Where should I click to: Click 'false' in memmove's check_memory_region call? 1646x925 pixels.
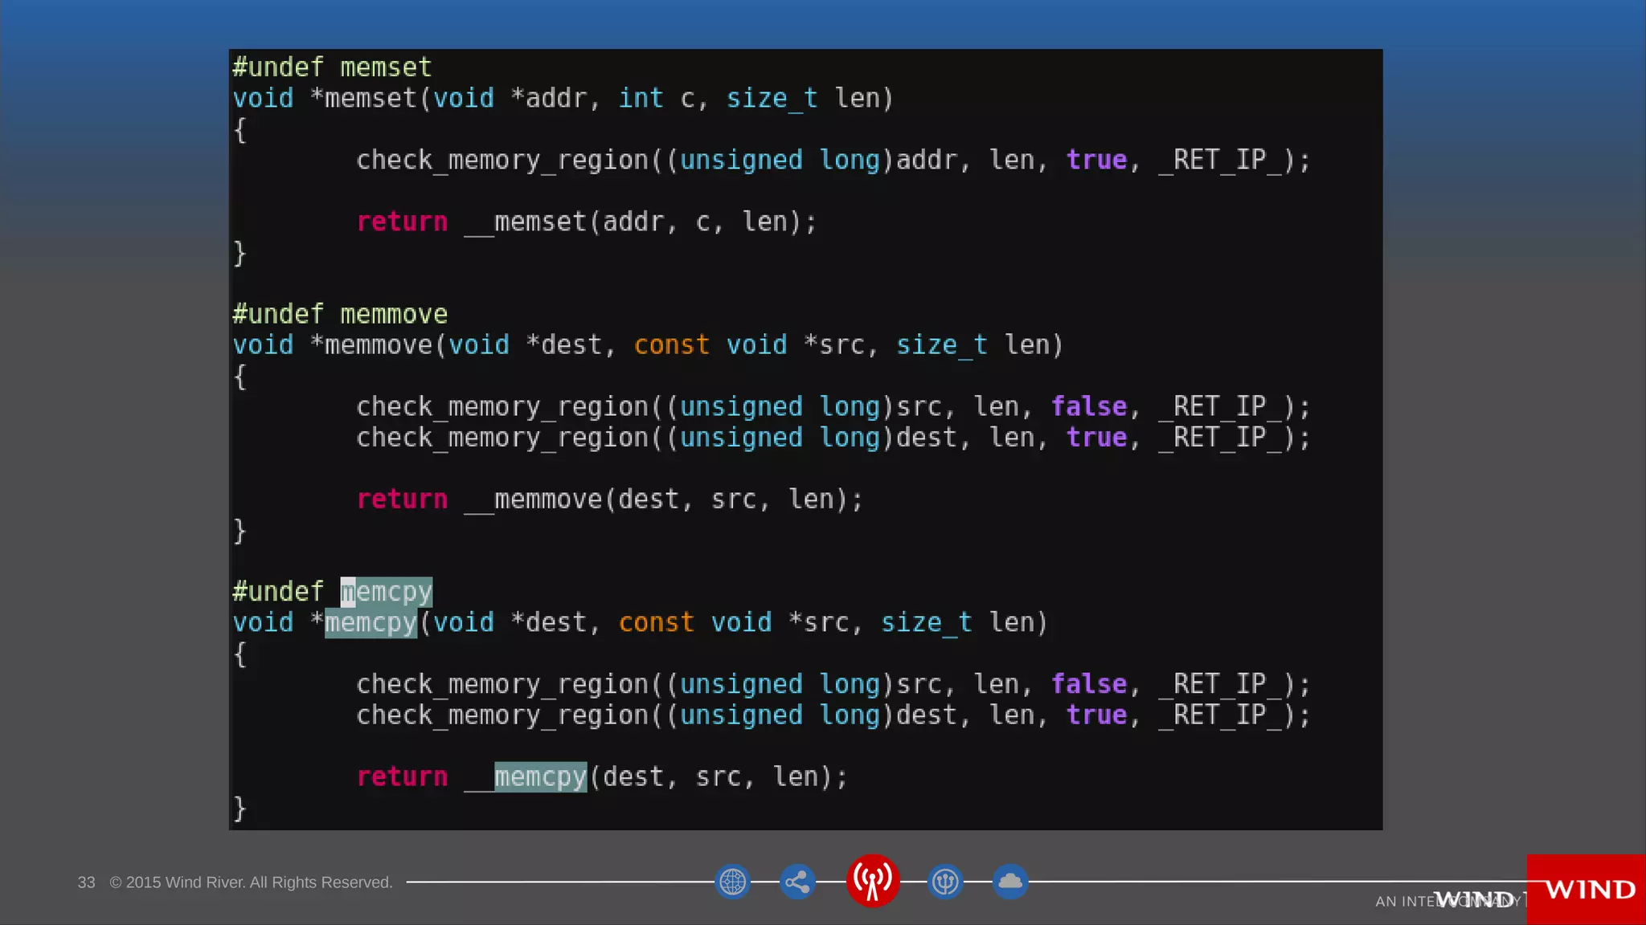[1088, 406]
